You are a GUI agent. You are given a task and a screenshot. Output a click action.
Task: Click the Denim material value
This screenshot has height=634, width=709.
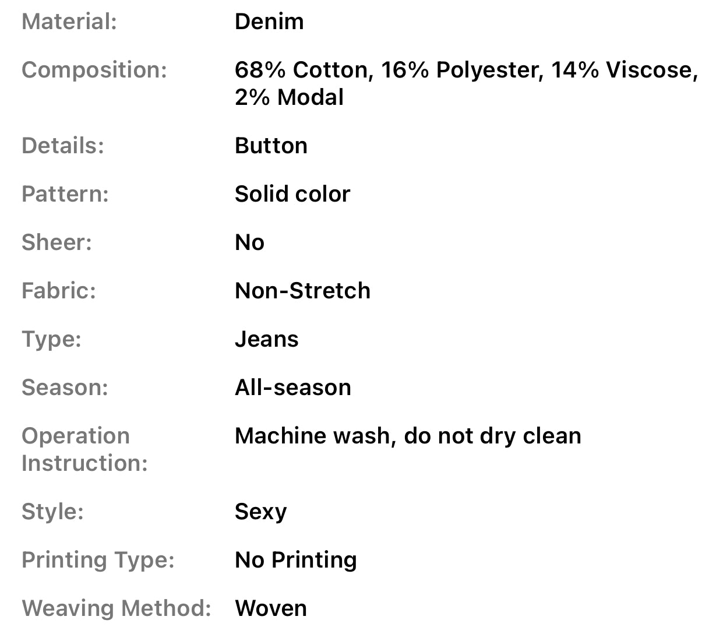coord(269,22)
